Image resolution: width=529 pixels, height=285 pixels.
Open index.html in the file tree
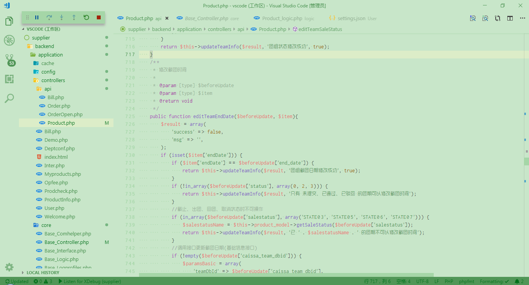point(56,157)
